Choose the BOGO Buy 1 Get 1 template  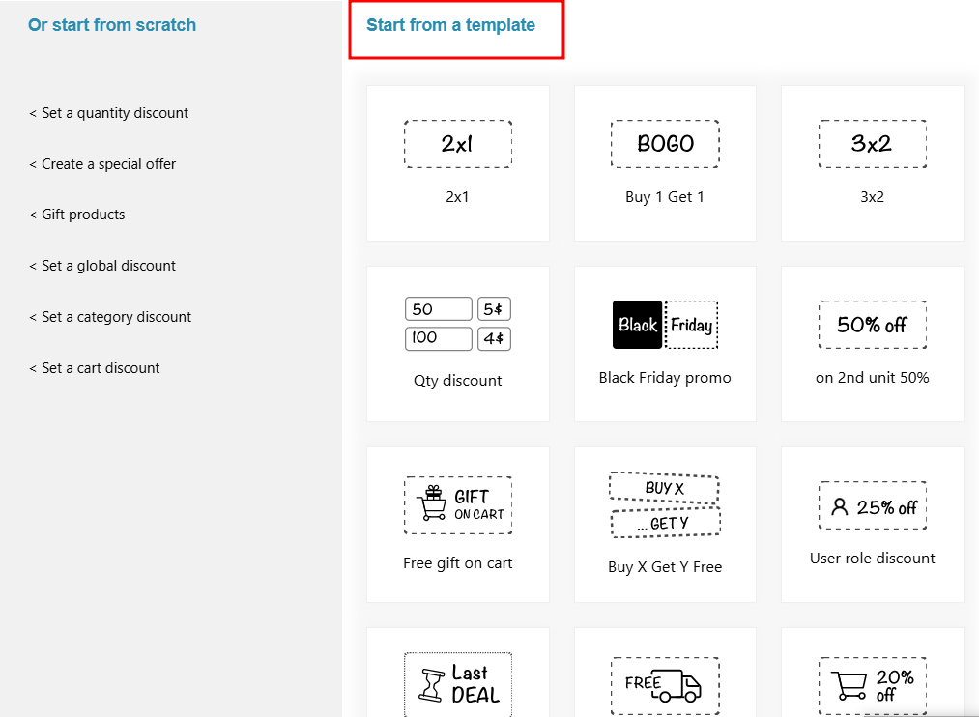(x=665, y=144)
